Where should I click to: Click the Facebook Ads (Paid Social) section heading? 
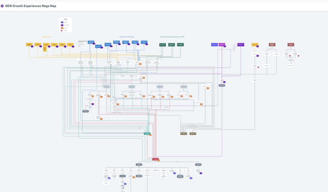click(126, 37)
